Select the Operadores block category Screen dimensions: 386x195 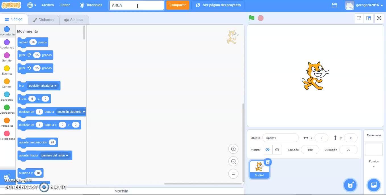(7, 109)
